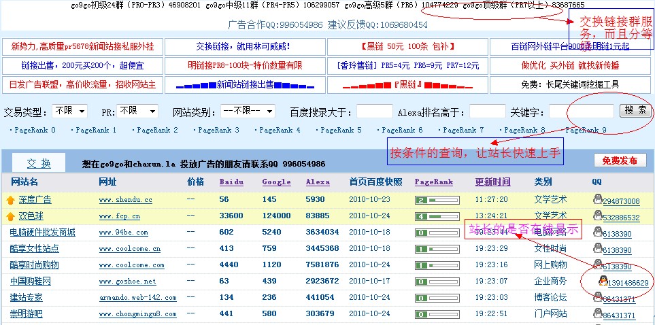Click the QQ penguin icon for 深度广告
655x325 pixels.
tap(597, 199)
